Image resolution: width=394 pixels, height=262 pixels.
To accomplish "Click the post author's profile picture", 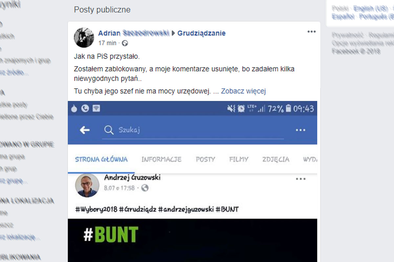I will pyautogui.click(x=84, y=38).
